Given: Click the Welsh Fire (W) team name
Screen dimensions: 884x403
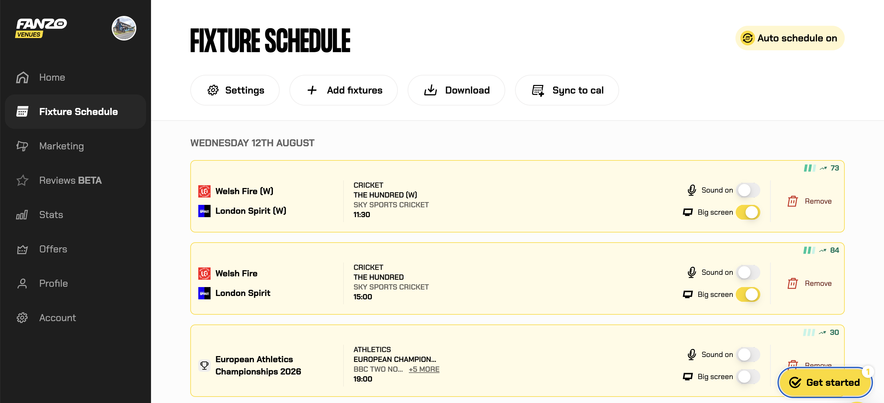Looking at the screenshot, I should (x=244, y=191).
